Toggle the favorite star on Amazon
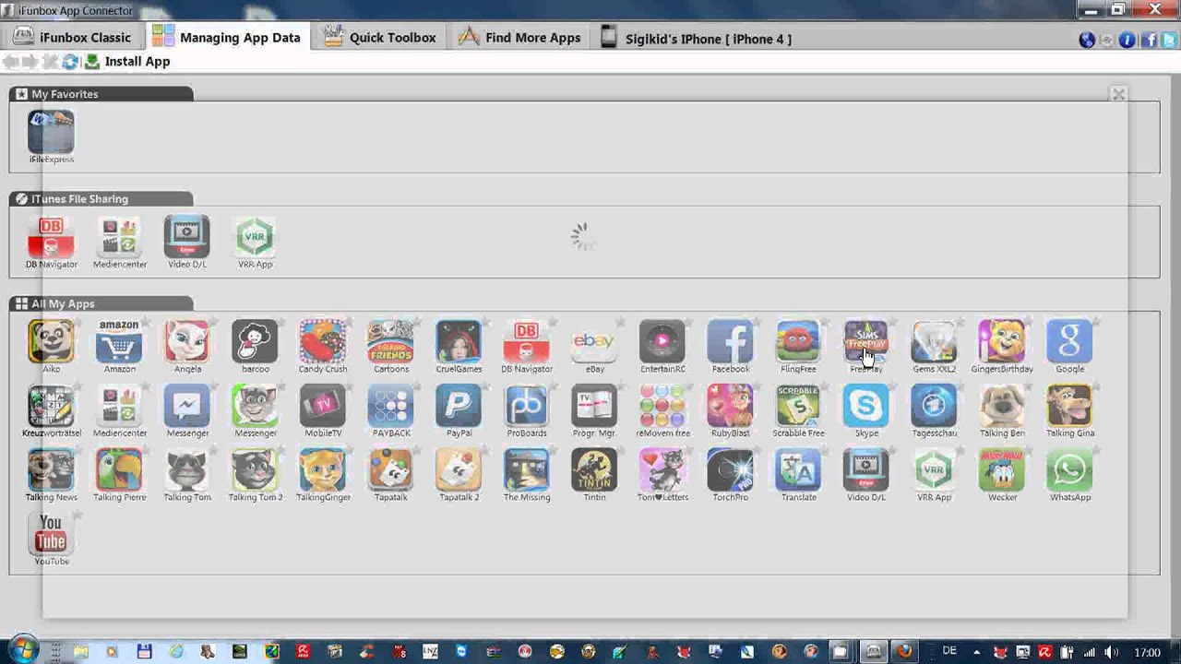The width and height of the screenshot is (1181, 664). [x=146, y=323]
